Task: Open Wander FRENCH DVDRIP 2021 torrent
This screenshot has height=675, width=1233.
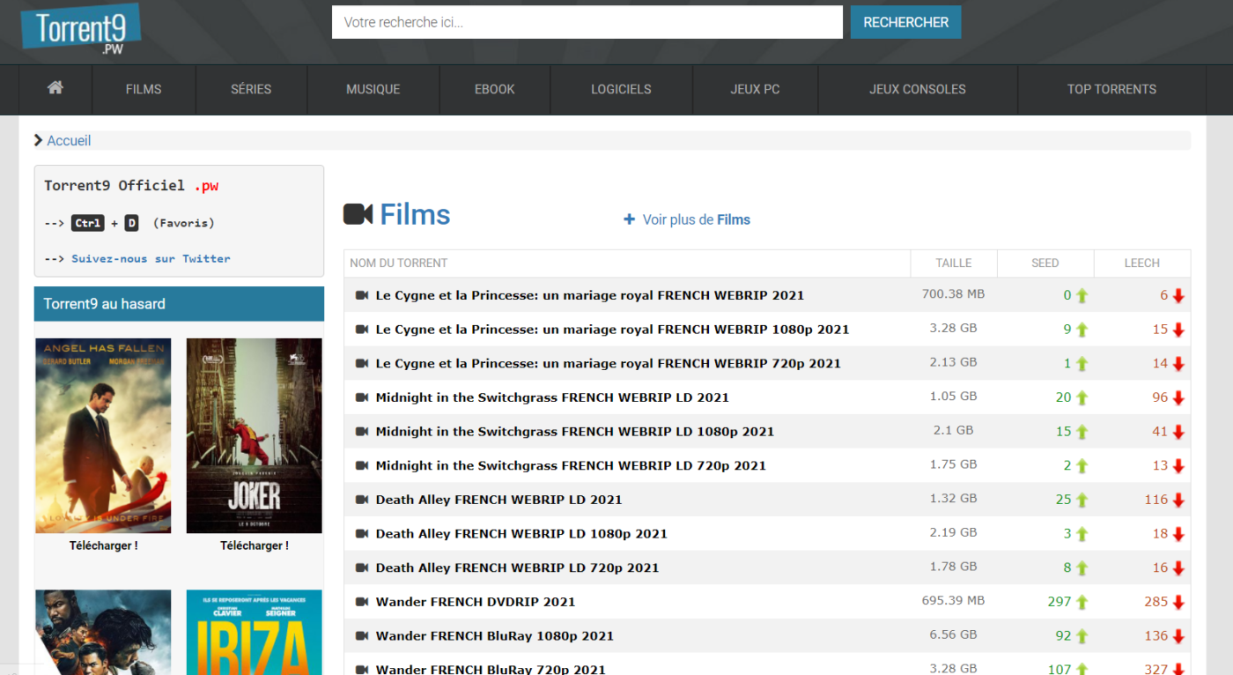Action: 476,602
